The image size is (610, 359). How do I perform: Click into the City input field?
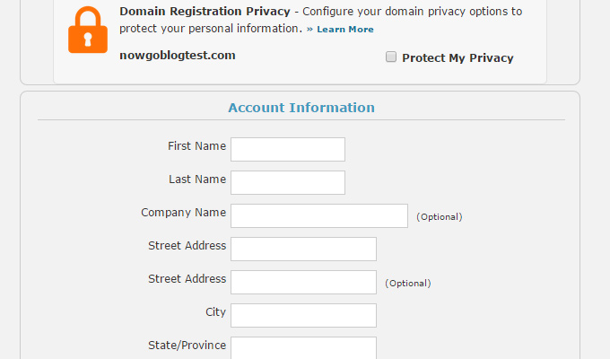pos(303,315)
